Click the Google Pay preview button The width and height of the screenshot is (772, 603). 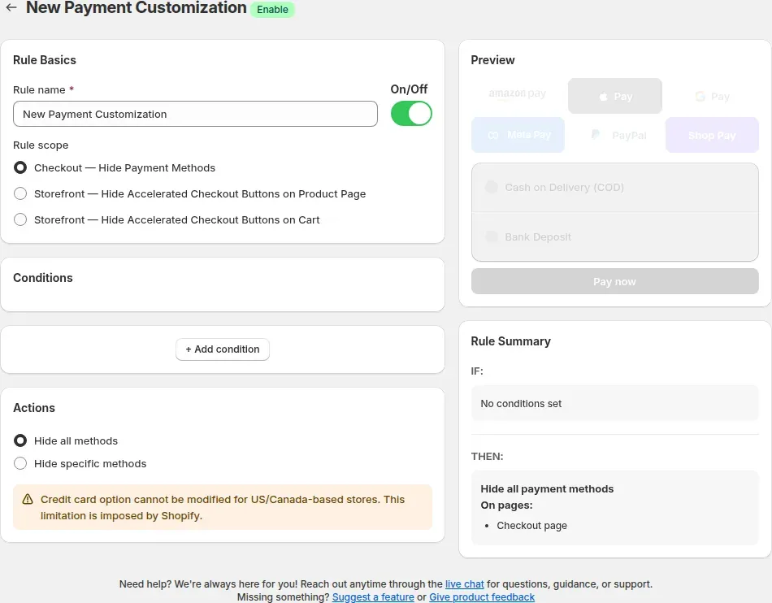(712, 96)
